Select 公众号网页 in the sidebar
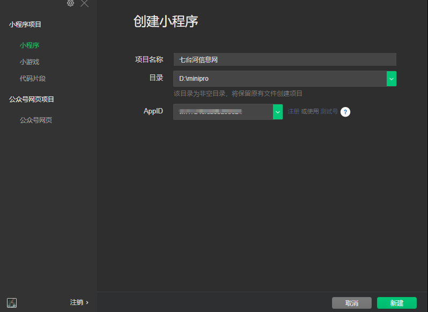 pyautogui.click(x=36, y=120)
